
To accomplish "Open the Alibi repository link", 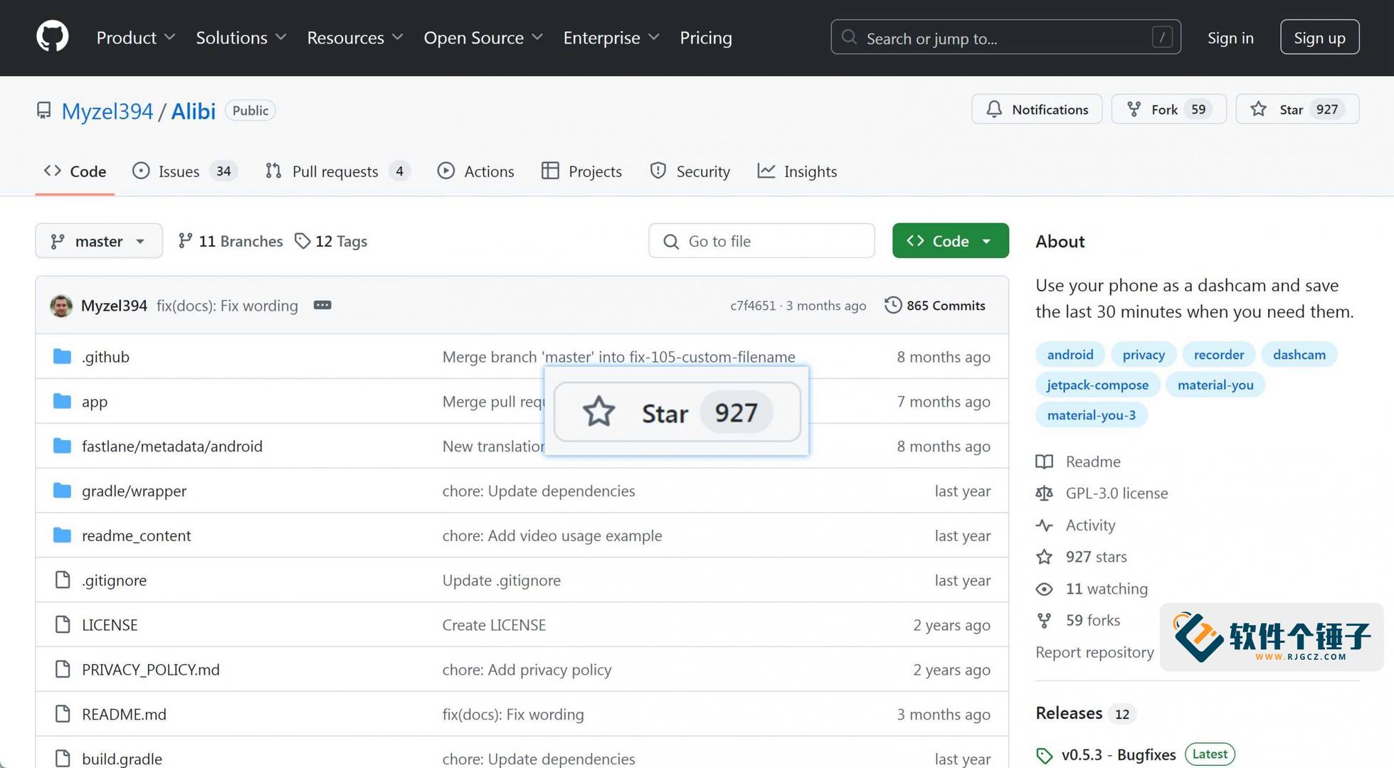I will (193, 111).
